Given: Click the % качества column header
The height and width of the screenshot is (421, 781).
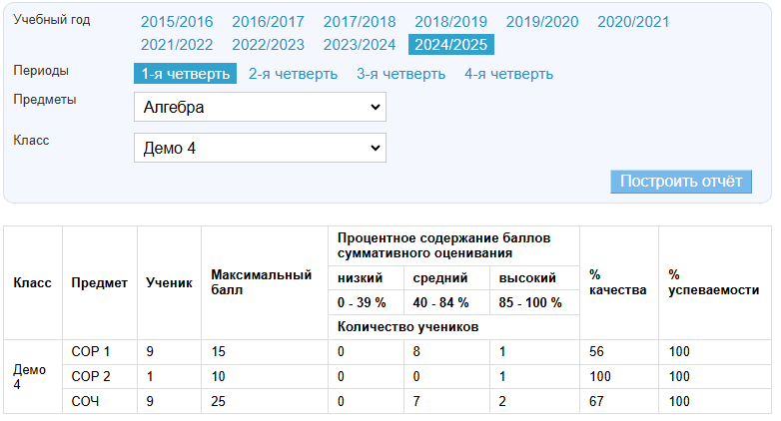Looking at the screenshot, I should pyautogui.click(x=609, y=282).
